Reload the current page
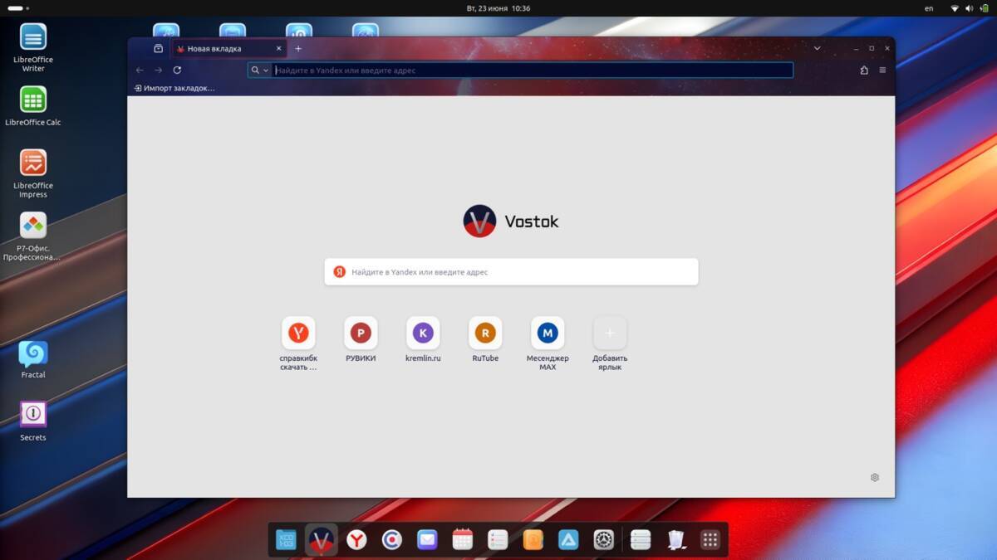Image resolution: width=997 pixels, height=560 pixels. pyautogui.click(x=177, y=71)
